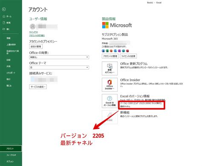Click the Word product icon
This screenshot has width=202, height=166.
(x=103, y=51)
